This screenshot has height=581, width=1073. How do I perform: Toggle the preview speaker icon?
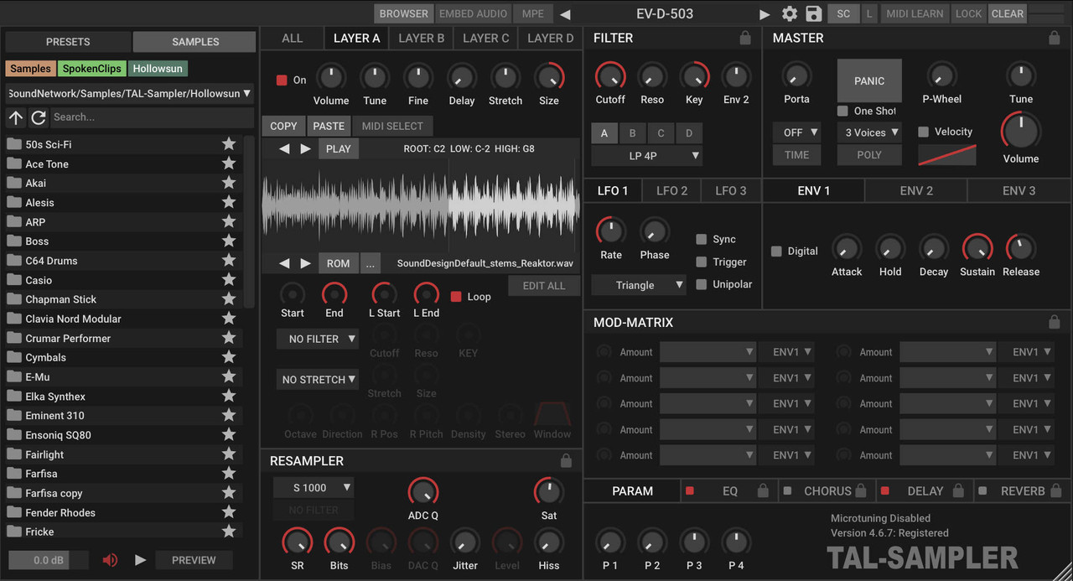(x=110, y=560)
